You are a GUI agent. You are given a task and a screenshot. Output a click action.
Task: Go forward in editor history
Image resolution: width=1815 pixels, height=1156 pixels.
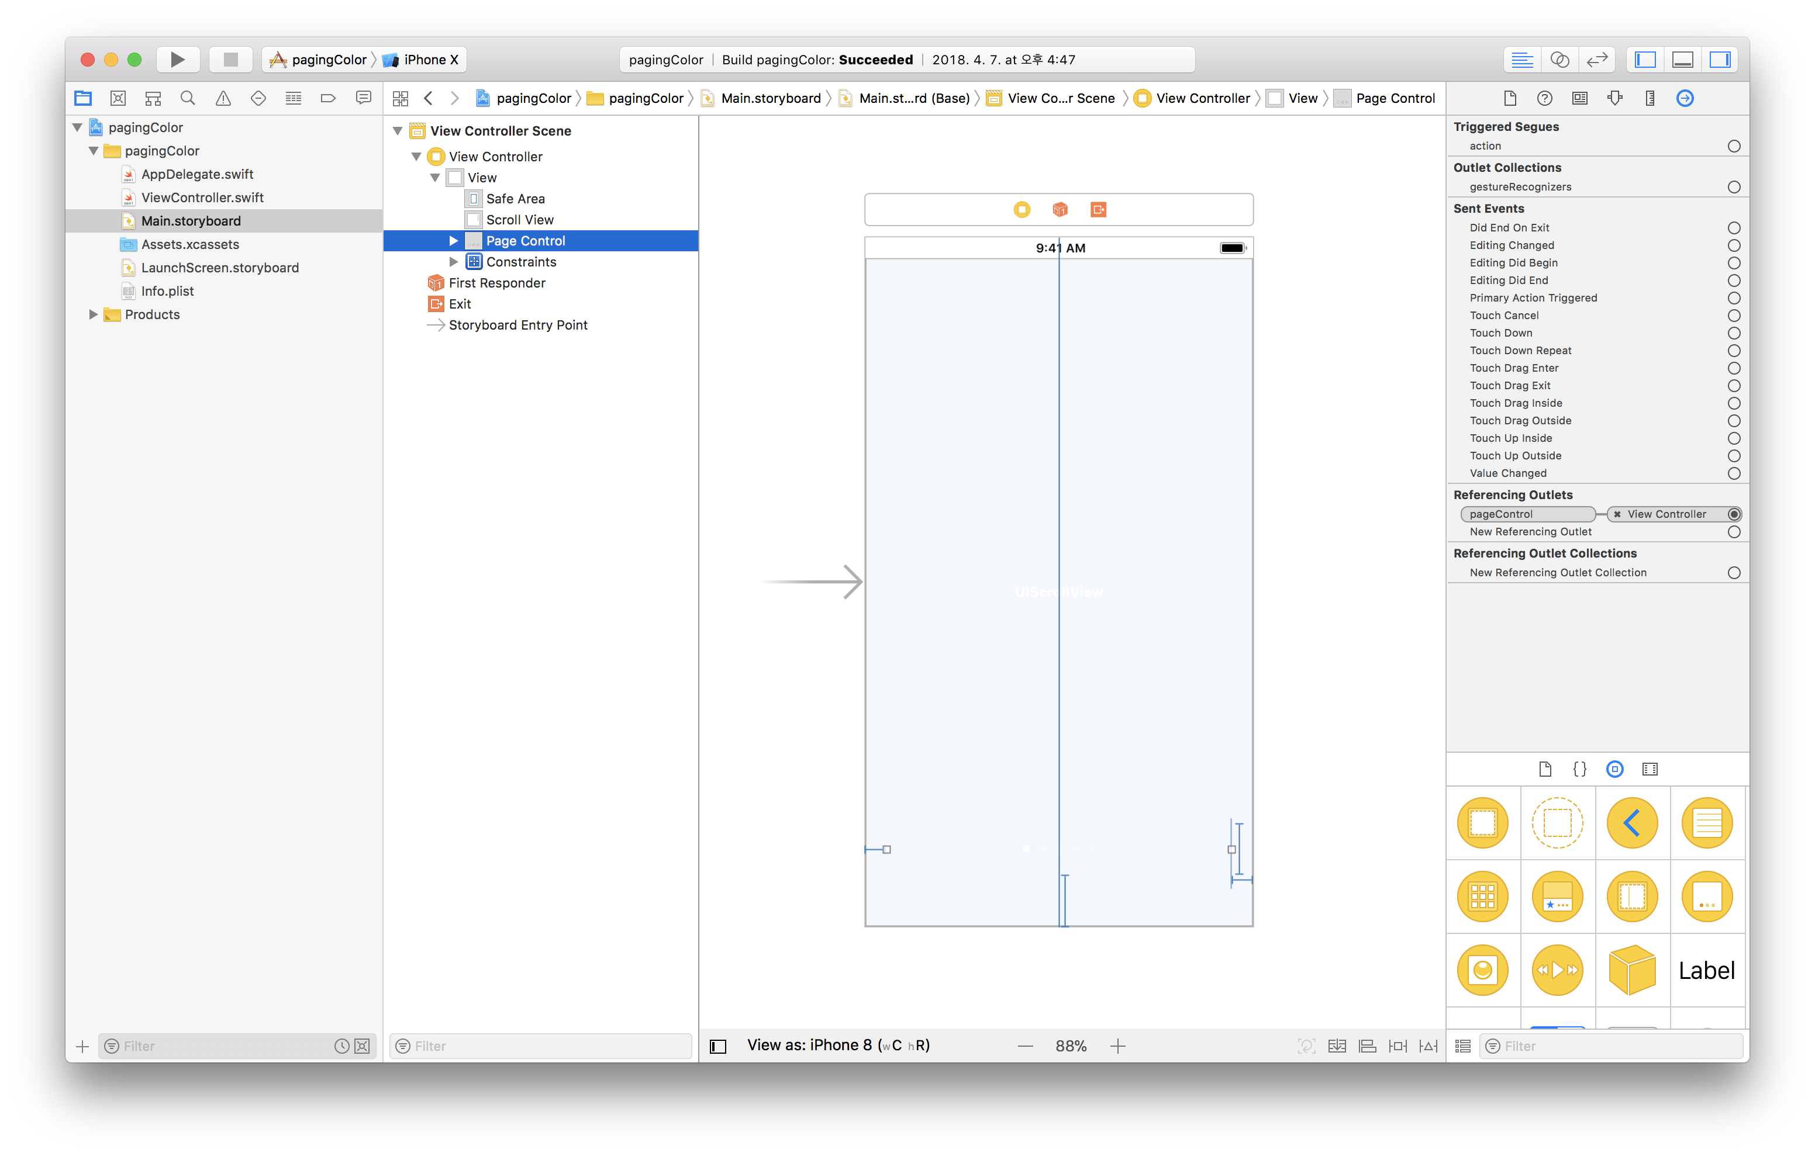pyautogui.click(x=454, y=98)
